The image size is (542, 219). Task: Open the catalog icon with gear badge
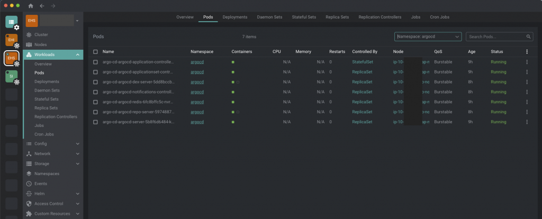click(12, 22)
